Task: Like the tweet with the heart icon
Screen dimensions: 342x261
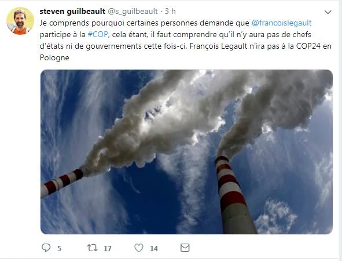Action: pyautogui.click(x=139, y=248)
